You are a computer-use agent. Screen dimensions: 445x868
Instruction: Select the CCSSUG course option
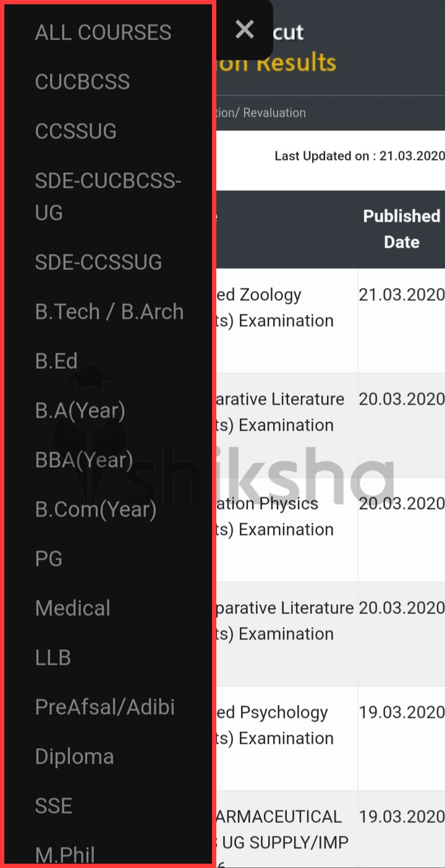[x=75, y=131]
